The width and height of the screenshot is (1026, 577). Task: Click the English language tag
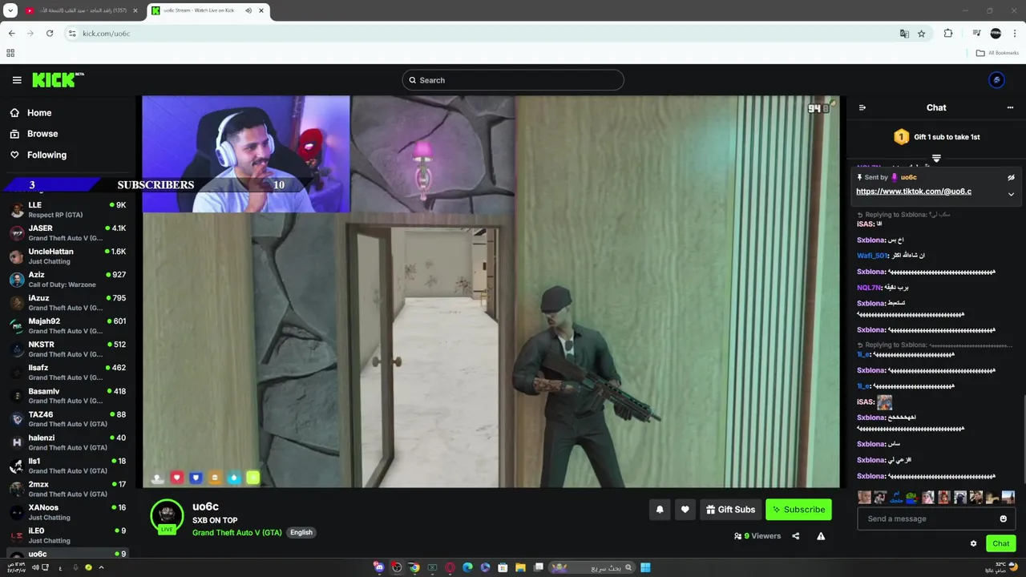point(301,532)
